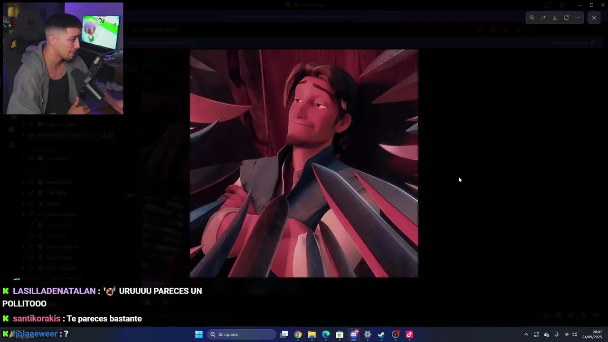
Task: Click the enlarged animated character image
Action: pos(304,163)
